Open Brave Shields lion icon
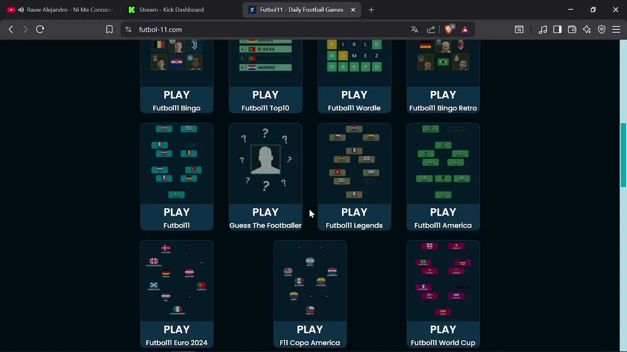 click(449, 29)
